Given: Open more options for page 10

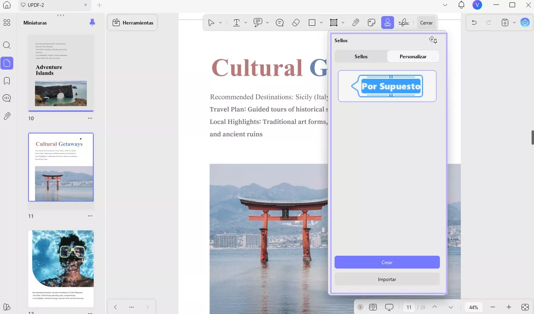Looking at the screenshot, I should click(x=90, y=118).
